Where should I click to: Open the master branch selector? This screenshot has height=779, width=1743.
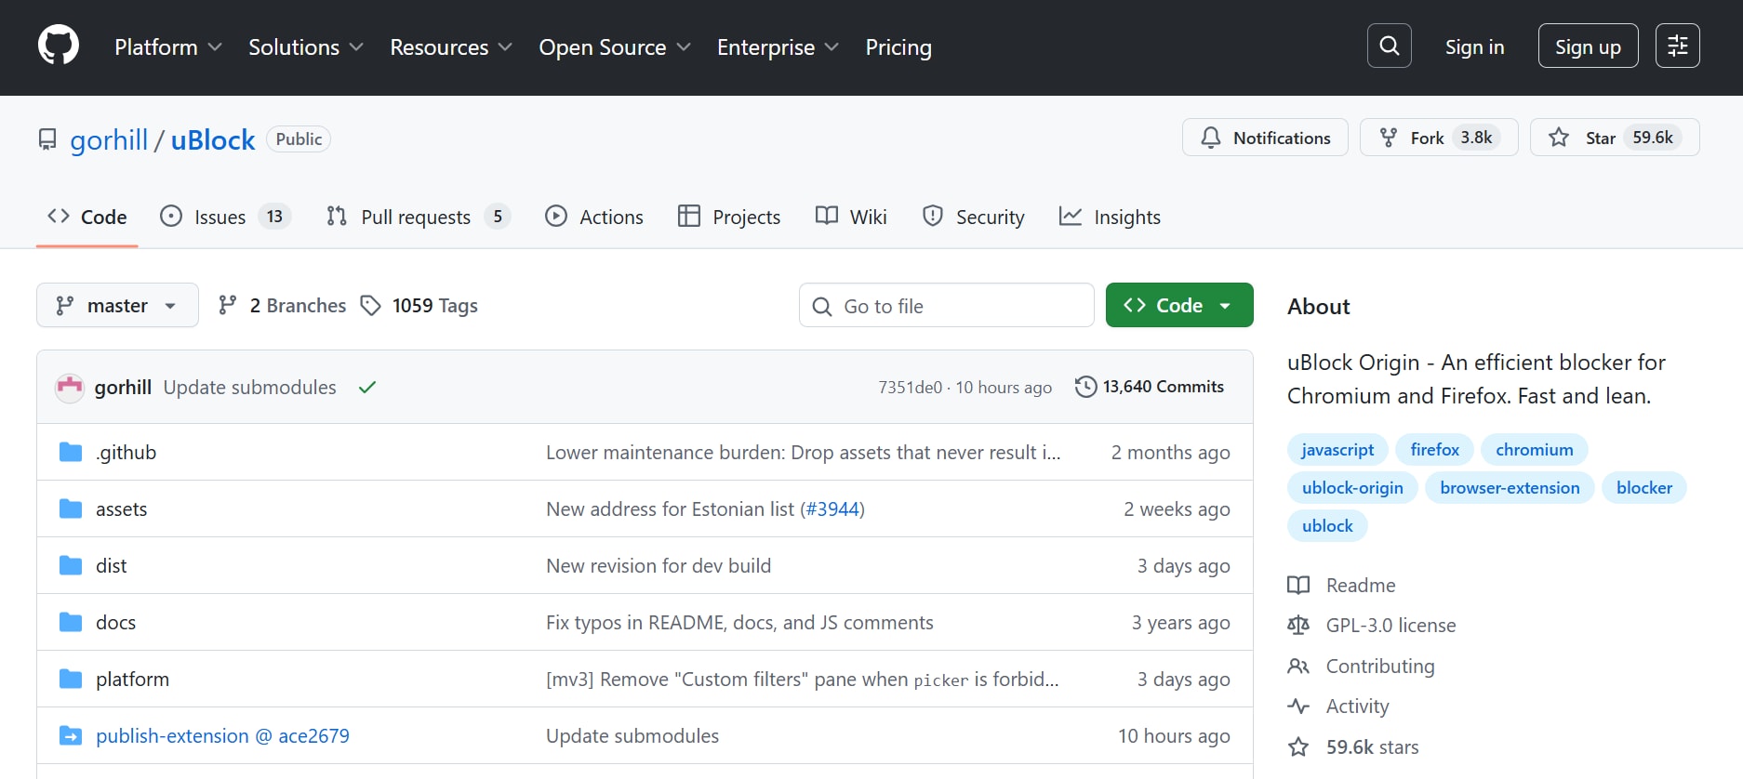click(x=117, y=305)
